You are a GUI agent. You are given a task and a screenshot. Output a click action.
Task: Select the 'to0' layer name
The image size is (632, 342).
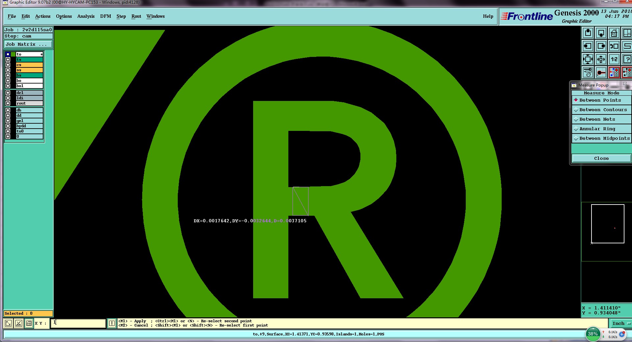click(x=29, y=131)
